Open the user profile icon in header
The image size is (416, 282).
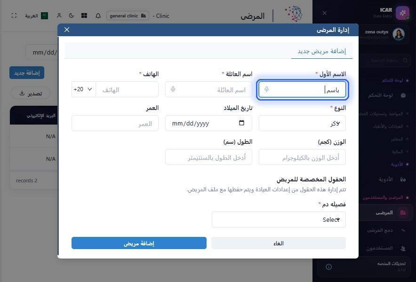(59, 16)
